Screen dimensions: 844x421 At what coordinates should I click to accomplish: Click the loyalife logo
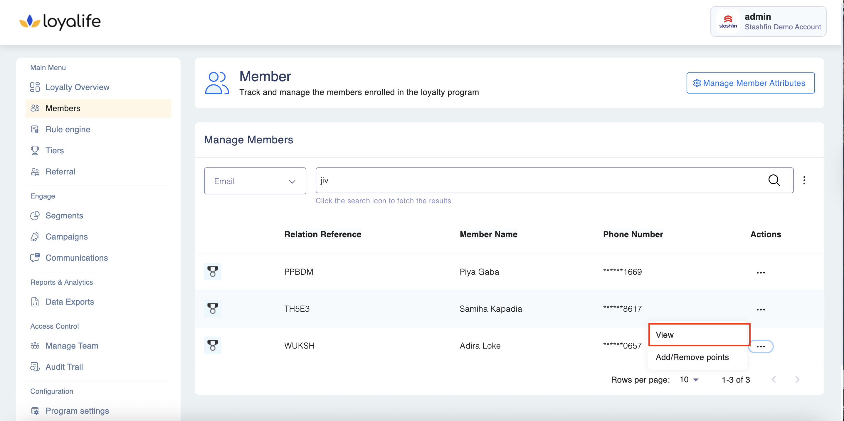pyautogui.click(x=60, y=22)
